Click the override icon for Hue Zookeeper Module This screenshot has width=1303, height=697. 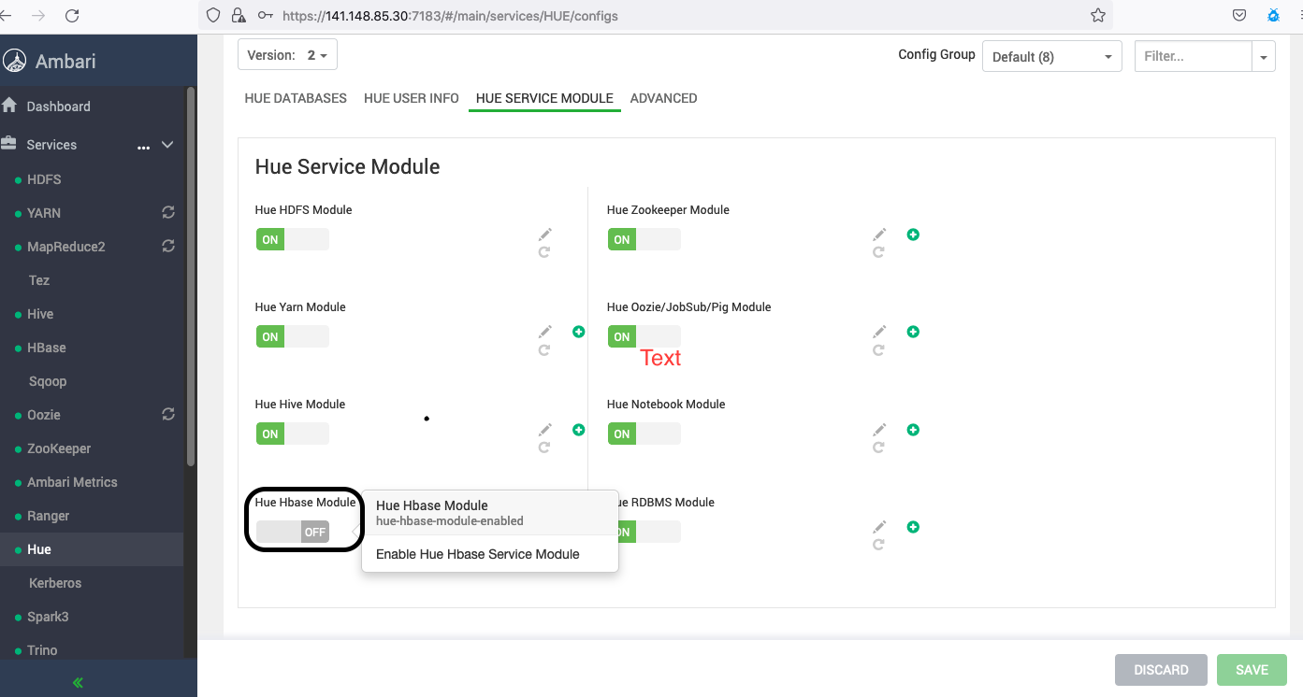coord(913,234)
